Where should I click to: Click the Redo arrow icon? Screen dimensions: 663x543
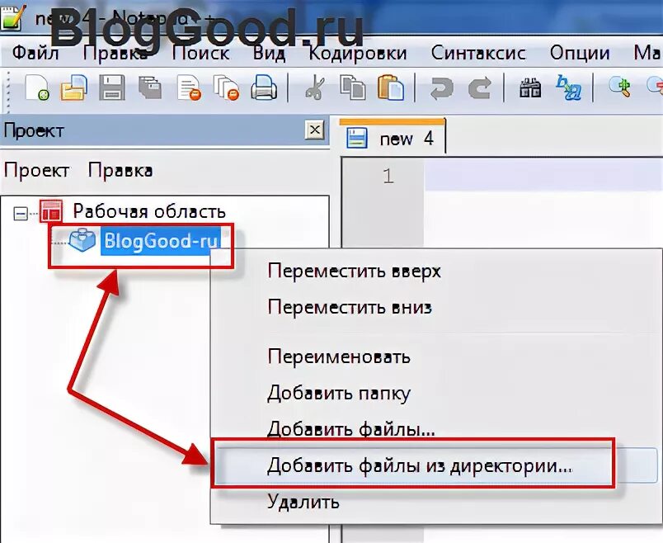click(479, 88)
